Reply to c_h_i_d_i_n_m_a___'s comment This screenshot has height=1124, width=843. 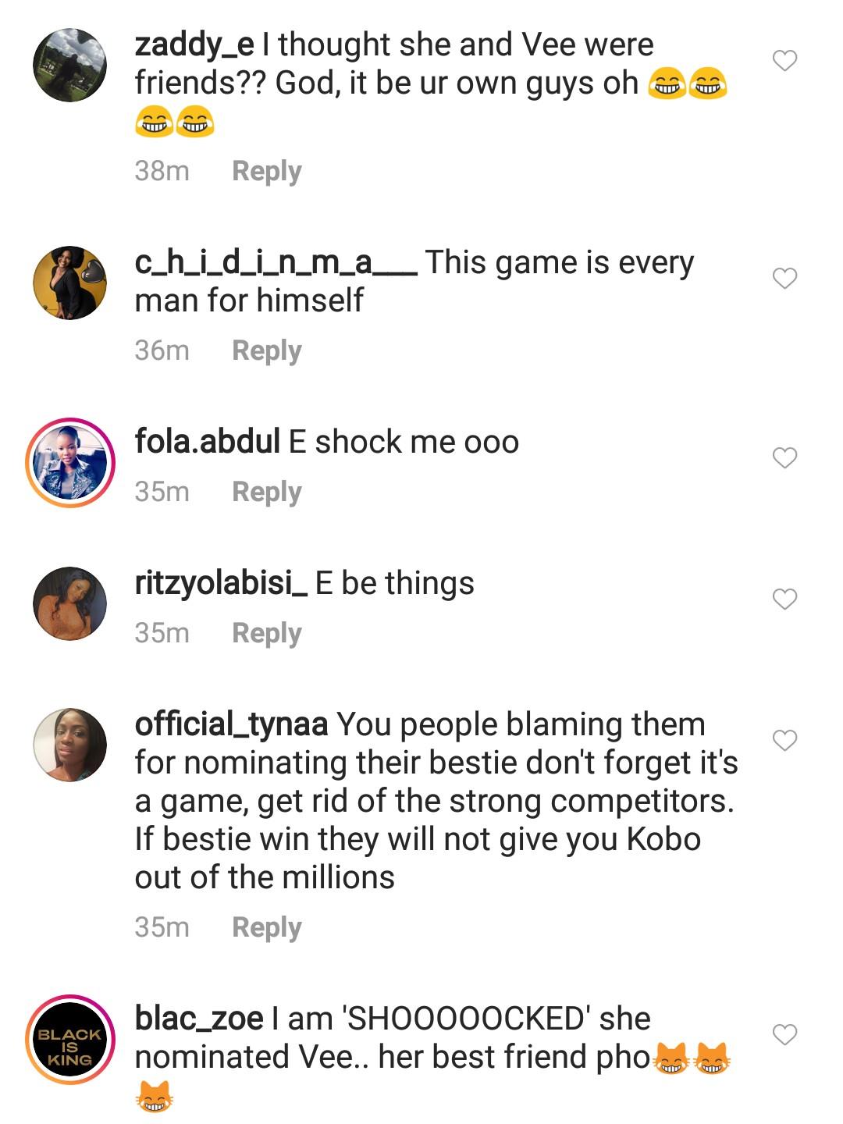(x=266, y=350)
